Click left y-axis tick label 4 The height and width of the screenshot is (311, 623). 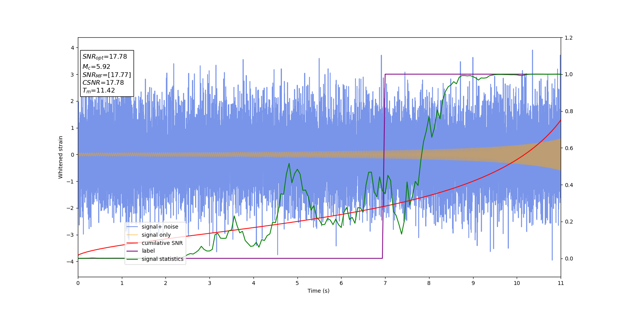point(72,48)
